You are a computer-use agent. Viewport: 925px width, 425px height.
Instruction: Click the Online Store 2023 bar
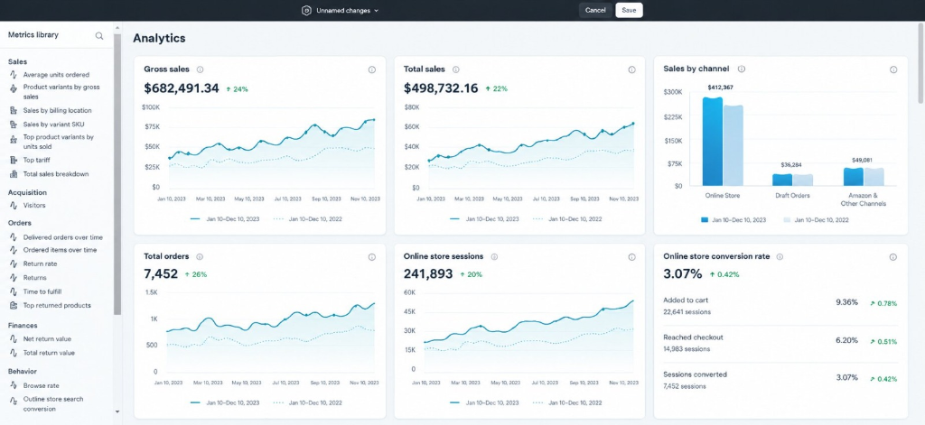click(713, 142)
